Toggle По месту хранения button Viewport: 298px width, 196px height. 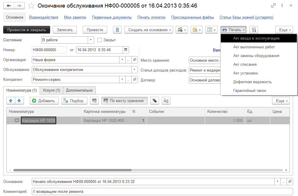(x=124, y=101)
